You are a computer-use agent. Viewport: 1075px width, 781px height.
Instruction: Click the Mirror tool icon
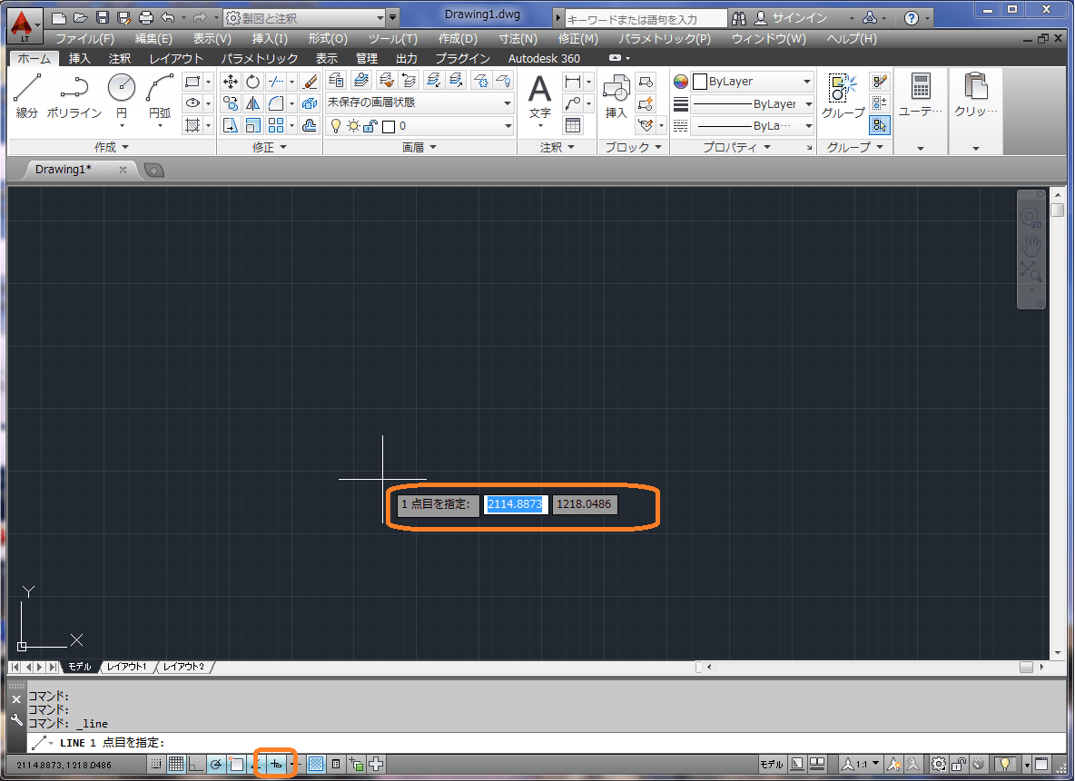pos(253,103)
